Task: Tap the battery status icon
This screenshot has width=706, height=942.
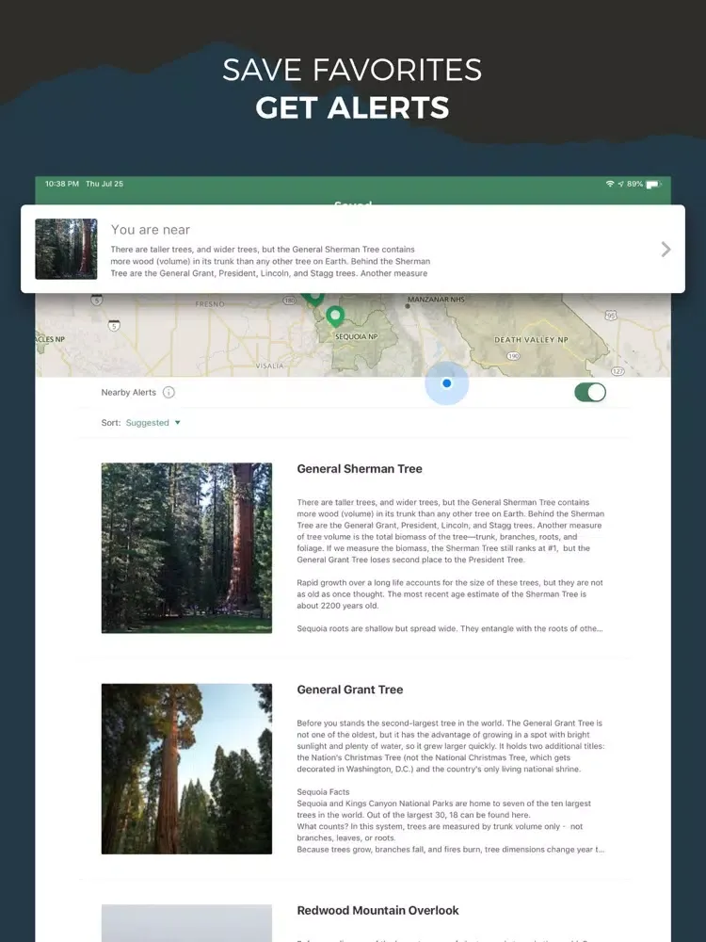Action: [652, 184]
